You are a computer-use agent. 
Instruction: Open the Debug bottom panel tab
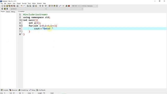pos(32,90)
